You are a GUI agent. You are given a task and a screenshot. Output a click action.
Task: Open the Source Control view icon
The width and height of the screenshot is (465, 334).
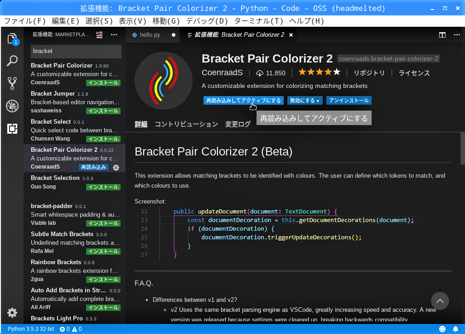(x=12, y=83)
